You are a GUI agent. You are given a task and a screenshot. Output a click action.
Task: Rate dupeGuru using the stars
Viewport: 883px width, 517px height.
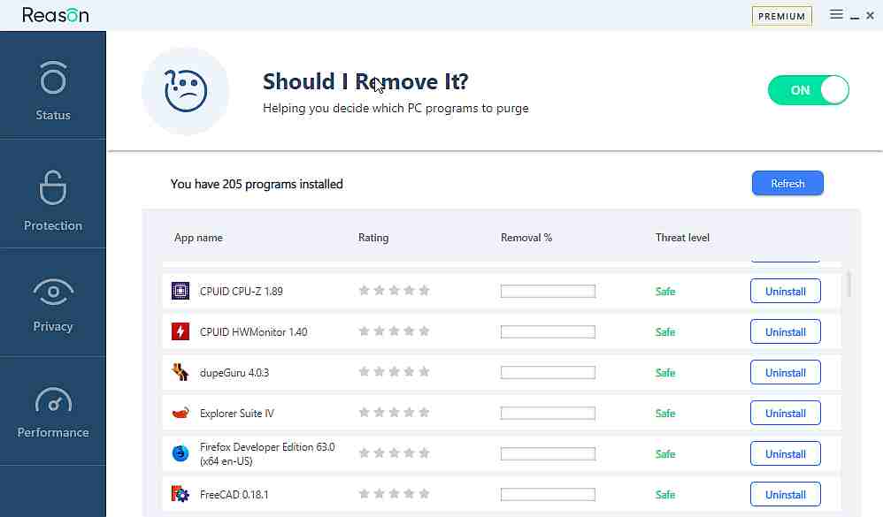tap(395, 371)
